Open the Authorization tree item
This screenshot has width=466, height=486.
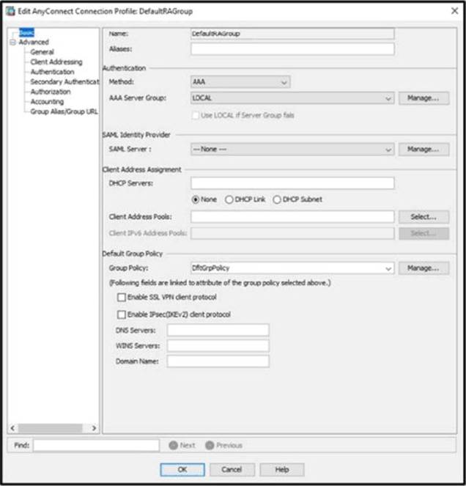(x=50, y=92)
